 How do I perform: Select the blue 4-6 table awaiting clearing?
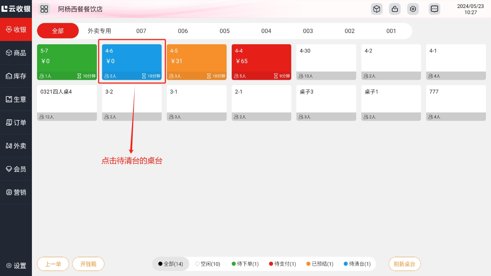(132, 62)
